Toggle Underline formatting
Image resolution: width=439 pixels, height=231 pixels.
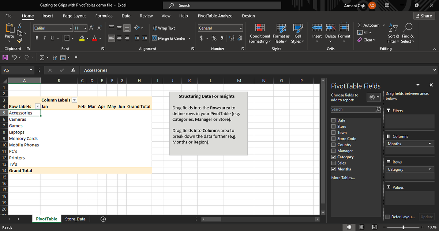point(52,38)
